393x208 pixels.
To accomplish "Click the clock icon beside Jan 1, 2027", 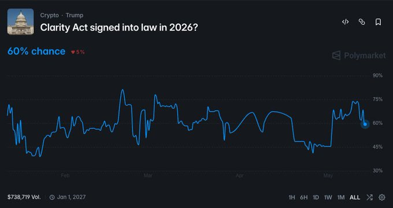I will (52, 197).
